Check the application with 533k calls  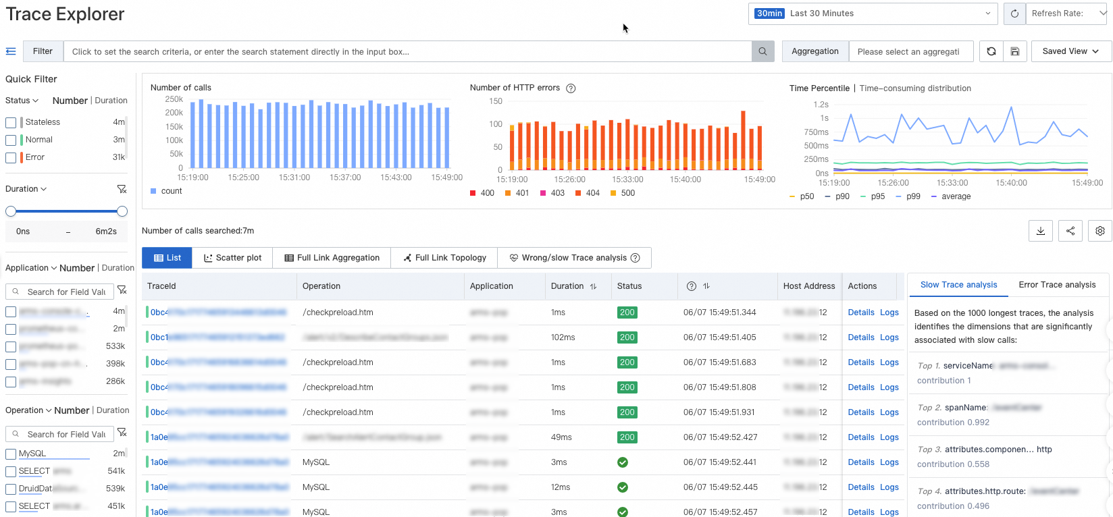pyautogui.click(x=11, y=347)
